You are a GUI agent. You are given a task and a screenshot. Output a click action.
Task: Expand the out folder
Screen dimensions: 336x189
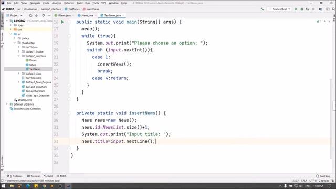[10, 29]
